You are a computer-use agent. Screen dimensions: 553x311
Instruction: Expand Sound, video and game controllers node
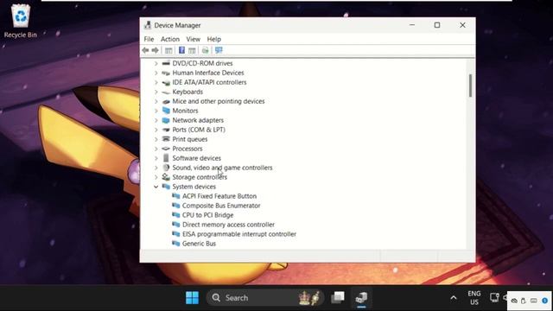coord(156,168)
